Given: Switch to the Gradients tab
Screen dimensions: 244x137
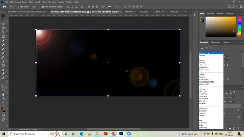Looking at the screenshot, I should coord(220,13).
